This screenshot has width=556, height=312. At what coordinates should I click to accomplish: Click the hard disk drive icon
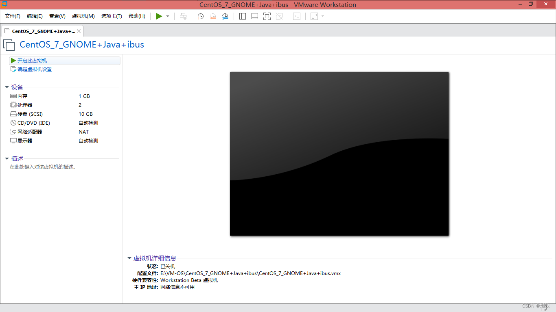13,114
